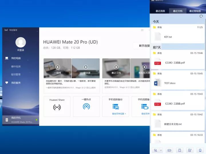Viewport: 206px width, 154px height.
Task: Click the 手机相册备份 backup icon
Action: (116, 106)
